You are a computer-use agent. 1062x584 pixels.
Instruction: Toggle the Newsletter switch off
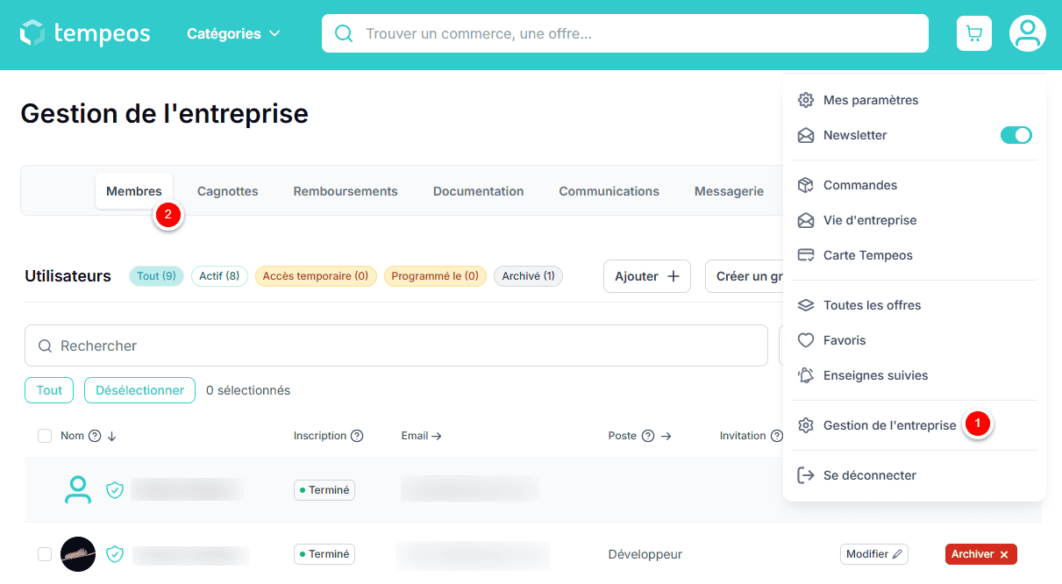[x=1016, y=135]
